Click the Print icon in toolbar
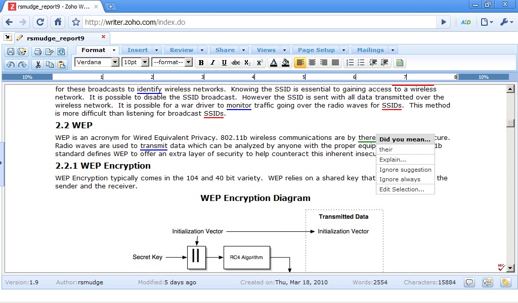518x303 pixels. coord(37,52)
